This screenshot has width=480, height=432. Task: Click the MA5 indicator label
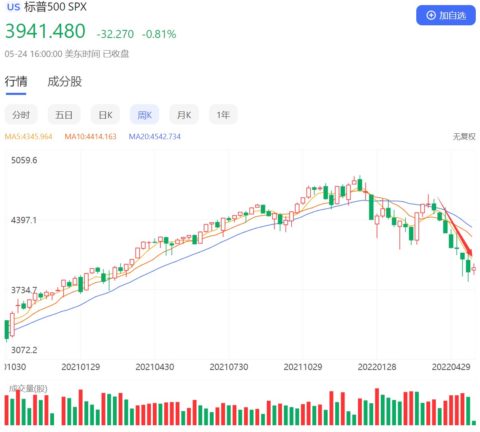(28, 137)
